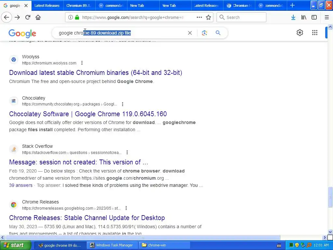The image size is (333, 250).
Task: Click the scroll up arrow
Action: [330, 27]
